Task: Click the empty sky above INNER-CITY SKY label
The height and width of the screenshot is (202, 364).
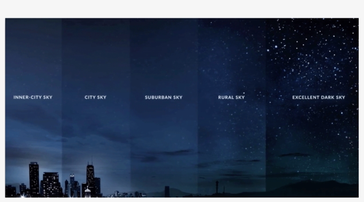Action: tap(33, 53)
